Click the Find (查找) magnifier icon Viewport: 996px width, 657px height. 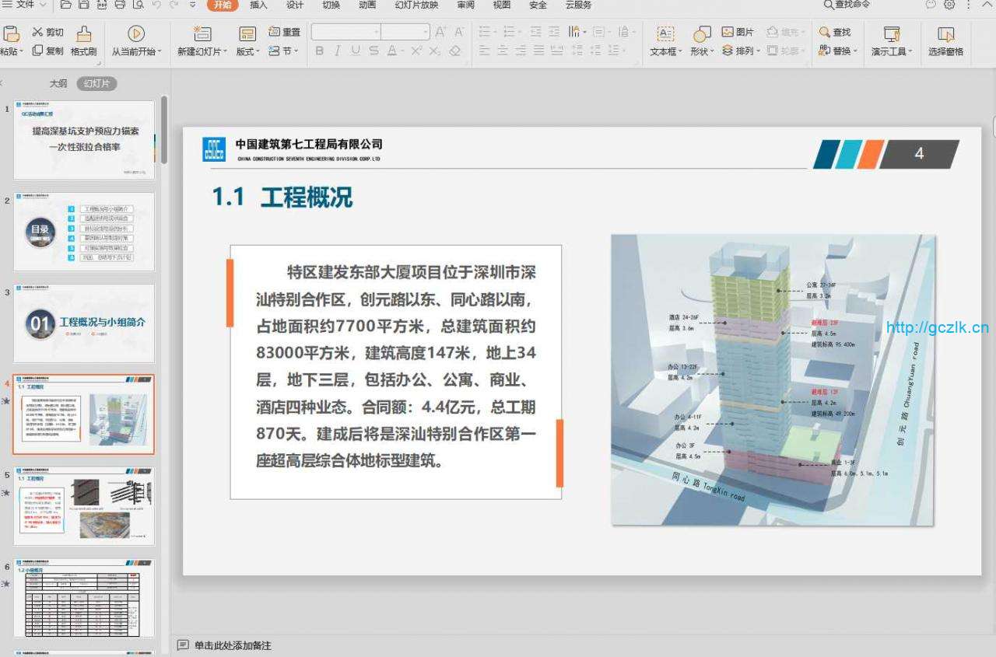pos(826,32)
